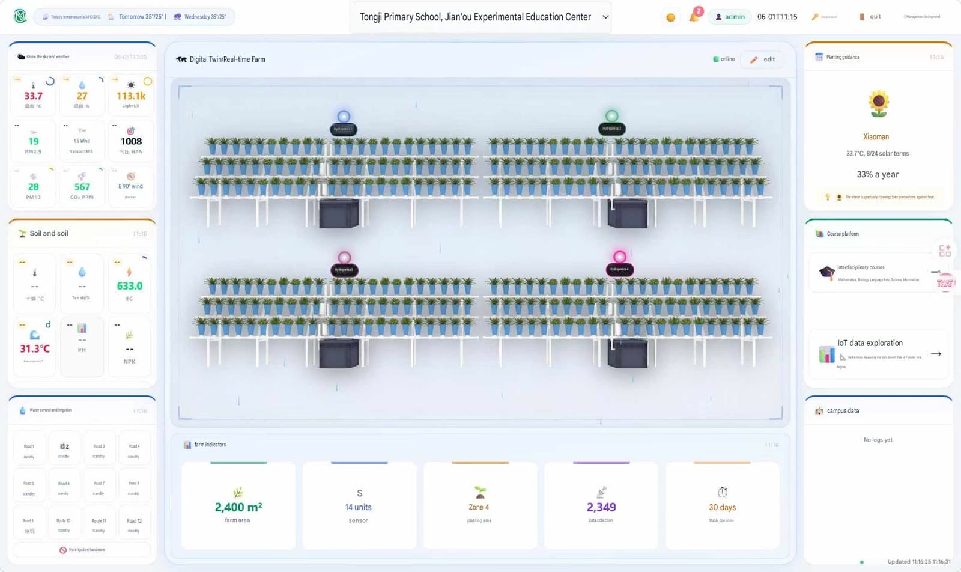
Task: Open the notification bell with badge
Action: 694,16
